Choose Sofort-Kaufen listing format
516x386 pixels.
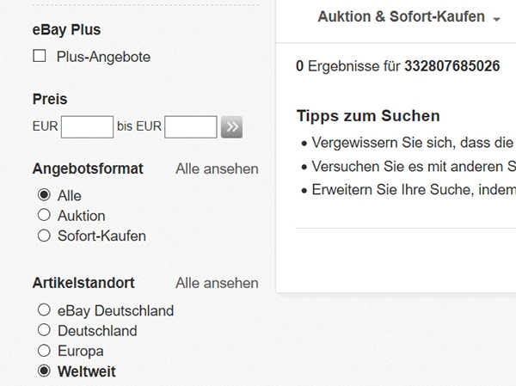coord(44,236)
